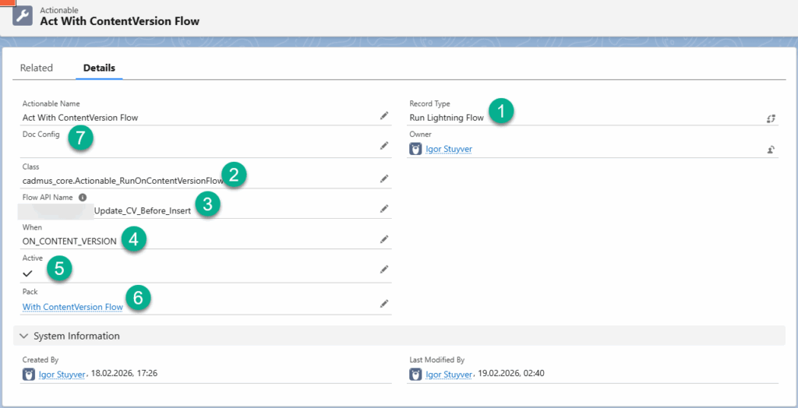Open Created By Igor Stuyver link
Screen dimensions: 798x408
tap(61, 375)
